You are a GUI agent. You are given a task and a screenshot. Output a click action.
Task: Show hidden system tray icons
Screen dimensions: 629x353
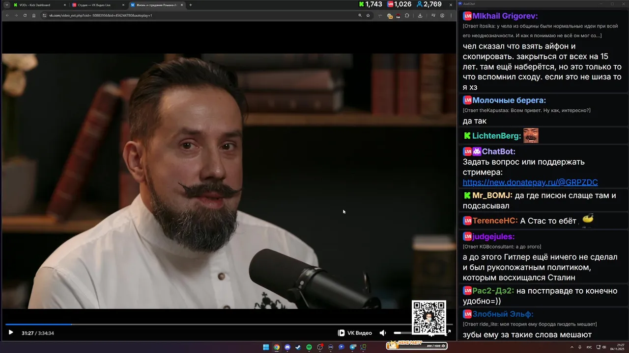pyautogui.click(x=572, y=347)
